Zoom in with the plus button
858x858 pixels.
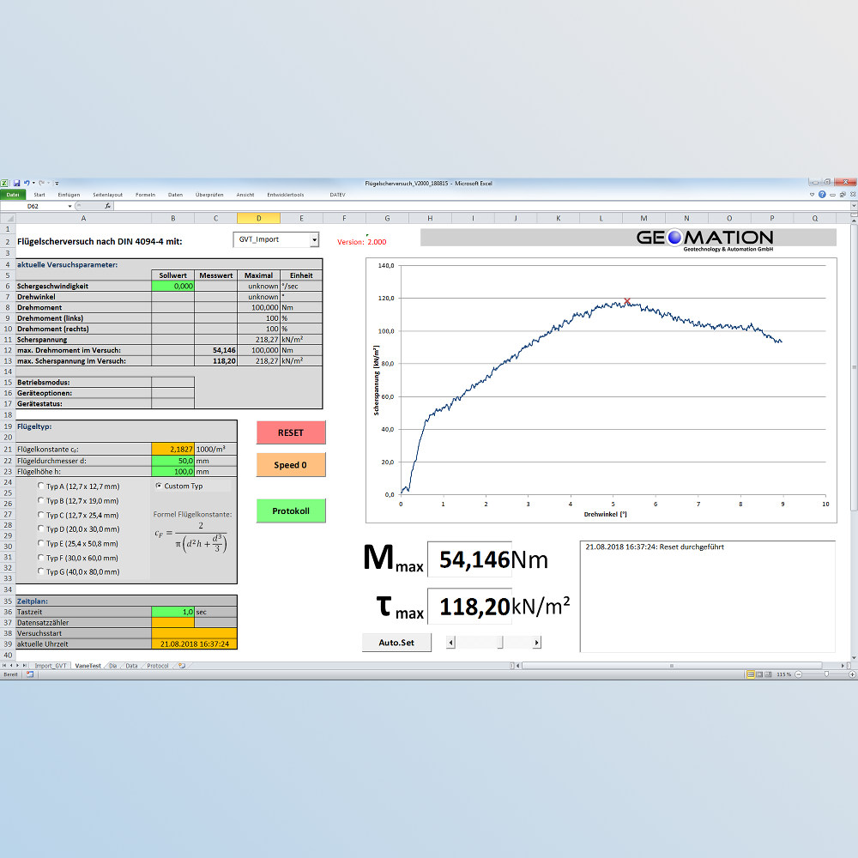pyautogui.click(x=852, y=674)
